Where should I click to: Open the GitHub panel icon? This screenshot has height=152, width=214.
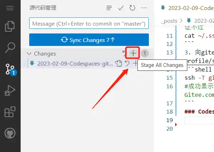(x=10, y=133)
